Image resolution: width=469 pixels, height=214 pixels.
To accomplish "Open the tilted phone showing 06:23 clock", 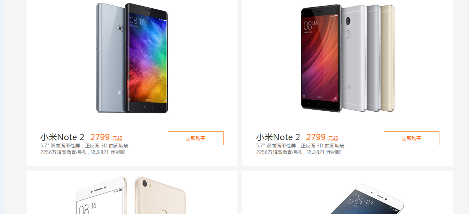I will coord(367,199).
